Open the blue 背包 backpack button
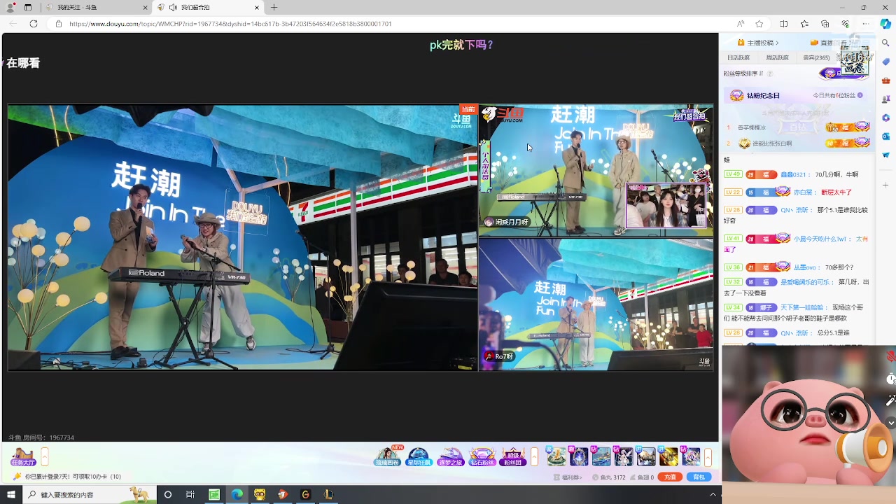The height and width of the screenshot is (504, 896). coord(699,477)
